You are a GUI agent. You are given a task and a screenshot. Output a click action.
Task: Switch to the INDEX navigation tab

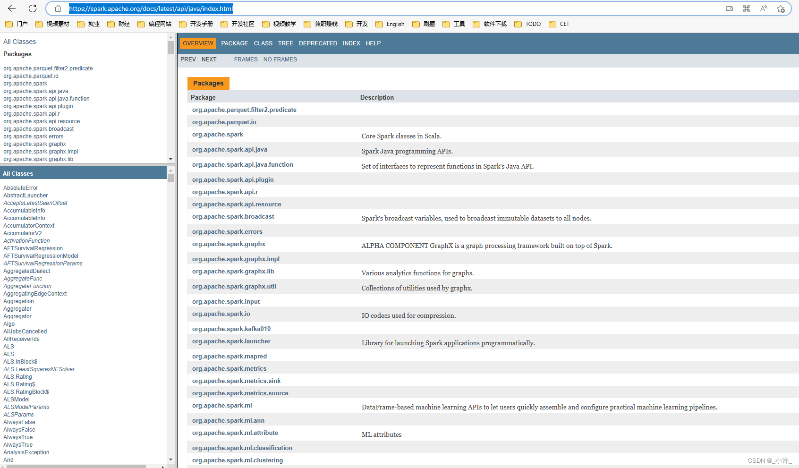click(x=351, y=43)
